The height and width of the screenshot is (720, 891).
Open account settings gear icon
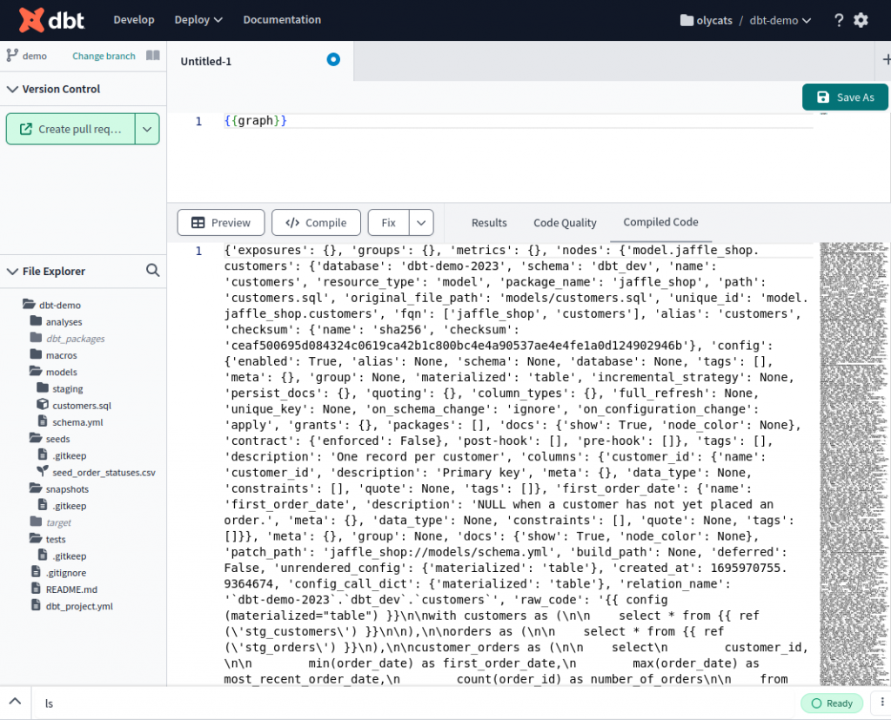pyautogui.click(x=861, y=21)
